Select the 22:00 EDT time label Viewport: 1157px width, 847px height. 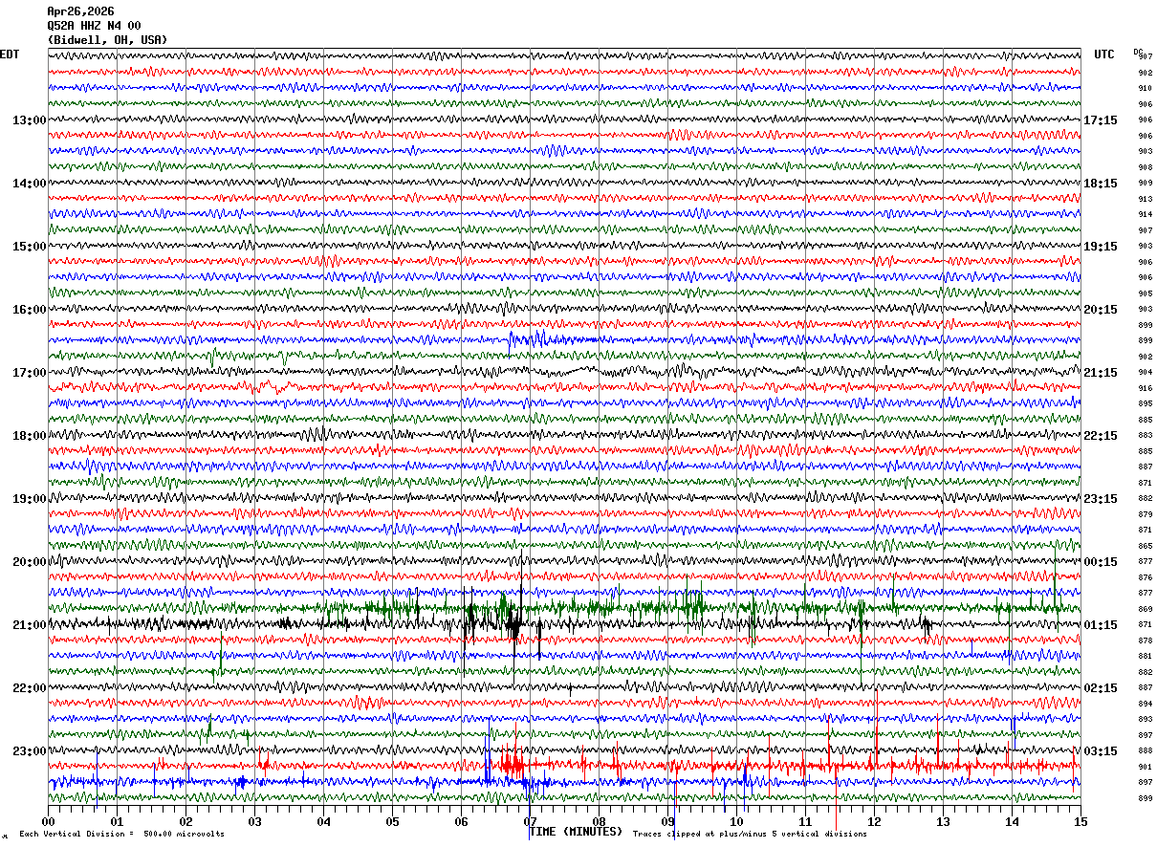[30, 688]
